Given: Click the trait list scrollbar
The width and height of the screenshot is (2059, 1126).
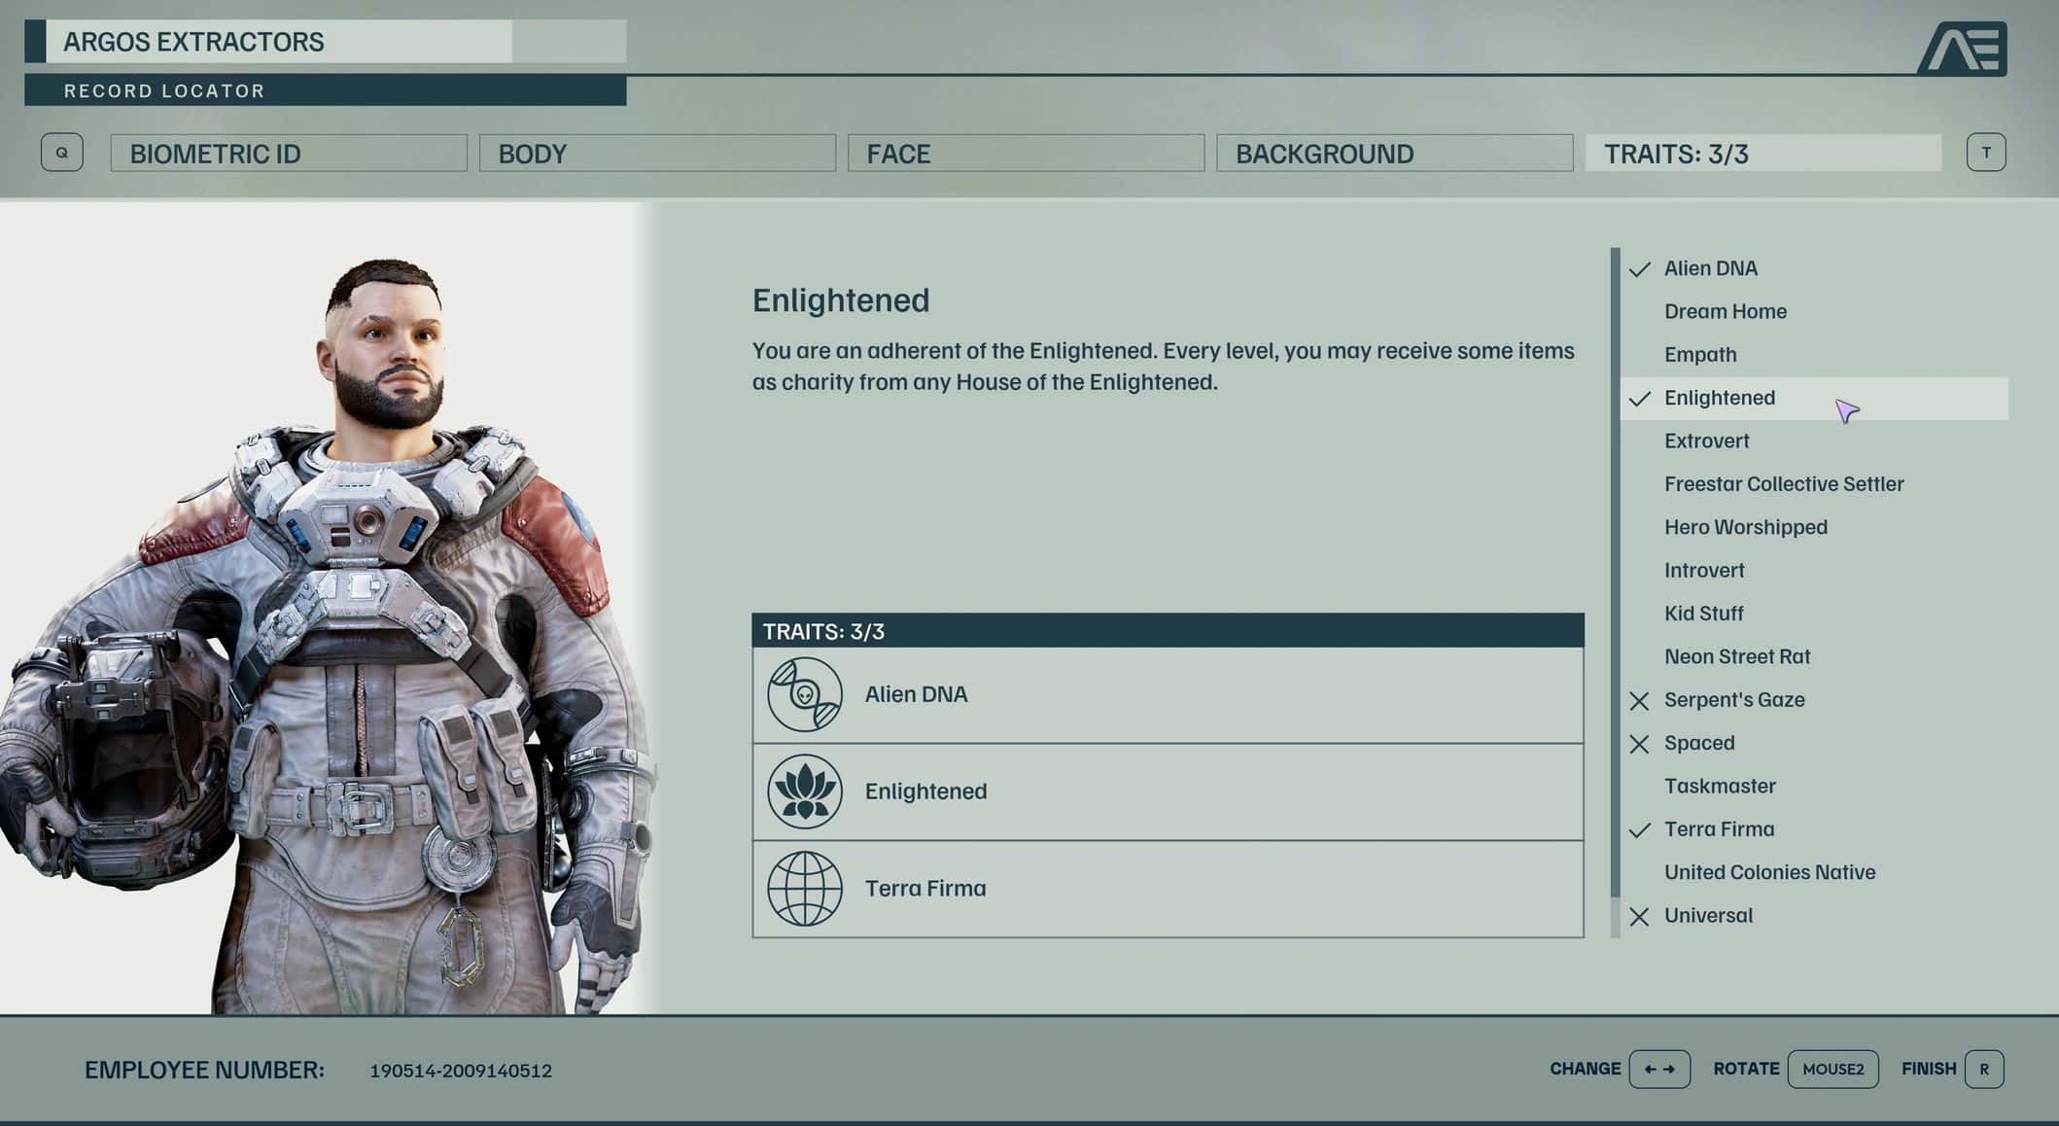Looking at the screenshot, I should click(x=1615, y=583).
